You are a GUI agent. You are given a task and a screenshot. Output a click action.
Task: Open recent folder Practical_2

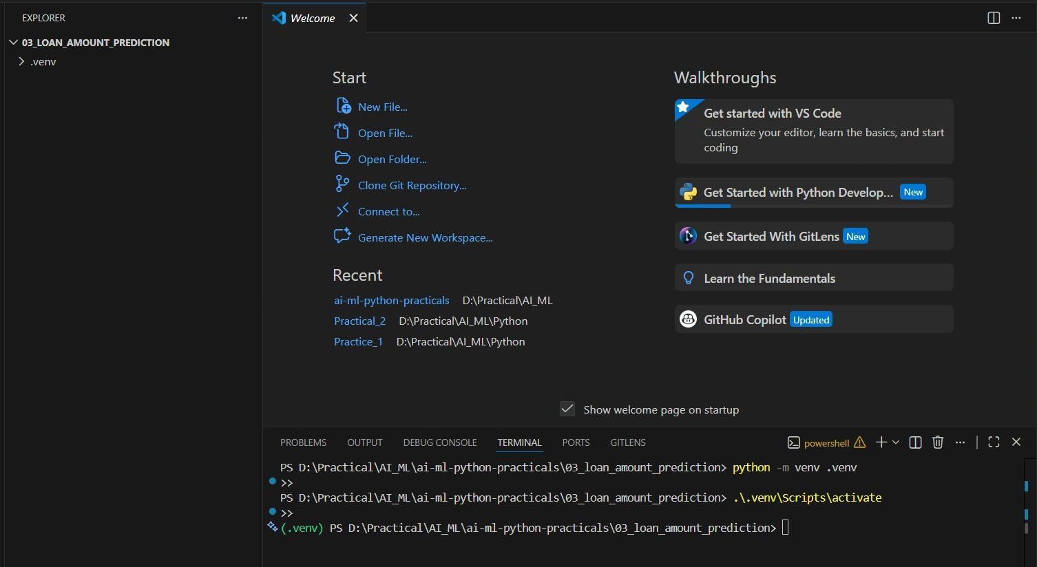pyautogui.click(x=359, y=321)
